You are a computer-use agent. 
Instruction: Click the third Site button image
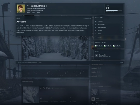pyautogui.click(x=117, y=46)
